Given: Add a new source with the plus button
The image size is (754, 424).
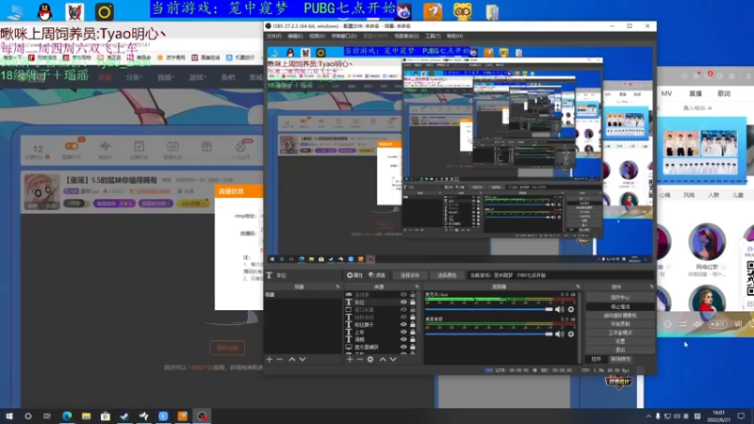Looking at the screenshot, I should pos(350,359).
